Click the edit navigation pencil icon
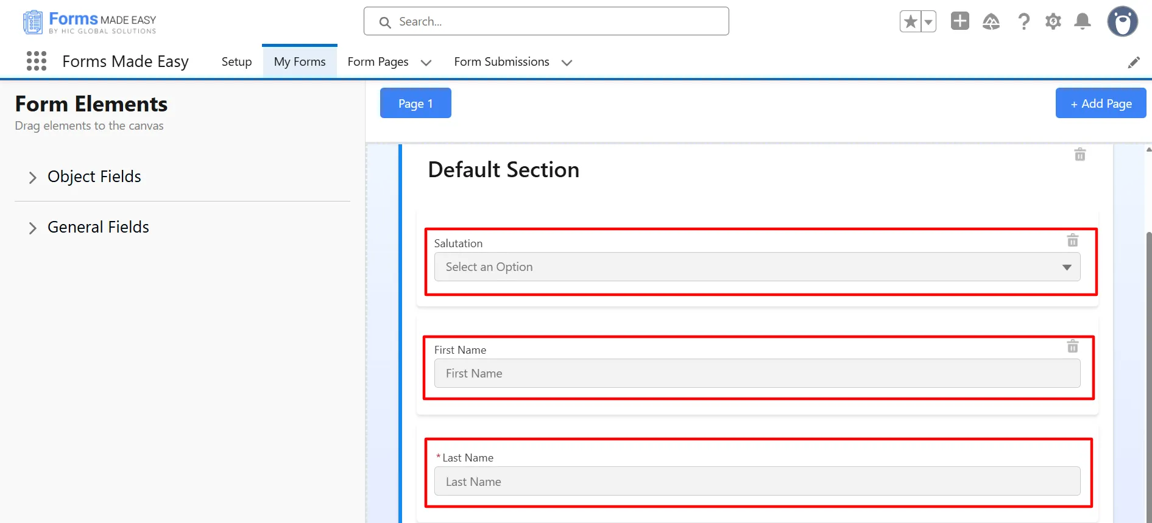The image size is (1152, 523). (x=1133, y=63)
